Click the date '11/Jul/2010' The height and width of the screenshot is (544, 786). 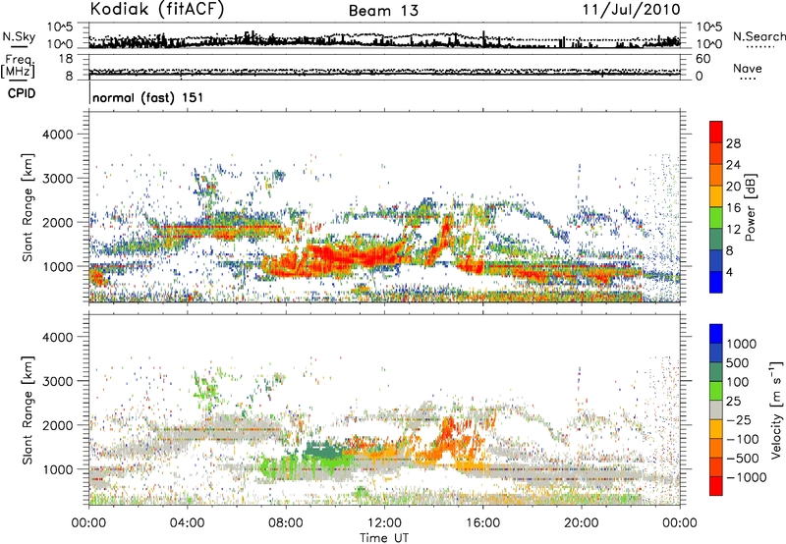pyautogui.click(x=631, y=9)
